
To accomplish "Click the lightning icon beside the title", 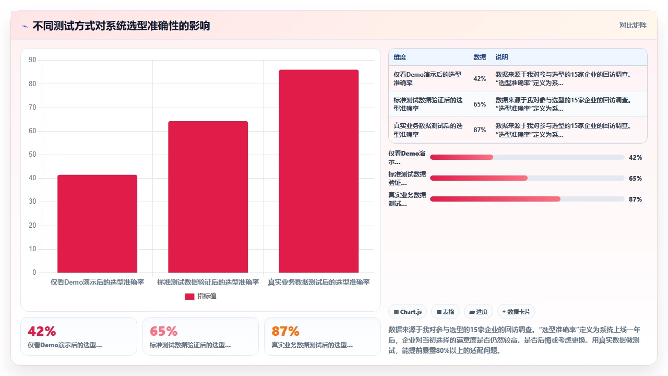I will coord(25,26).
